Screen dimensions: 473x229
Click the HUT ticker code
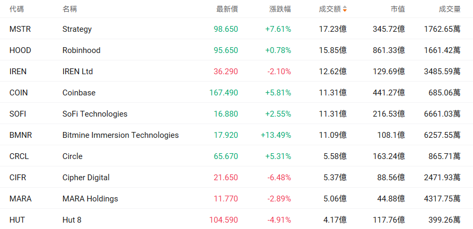tap(17, 220)
